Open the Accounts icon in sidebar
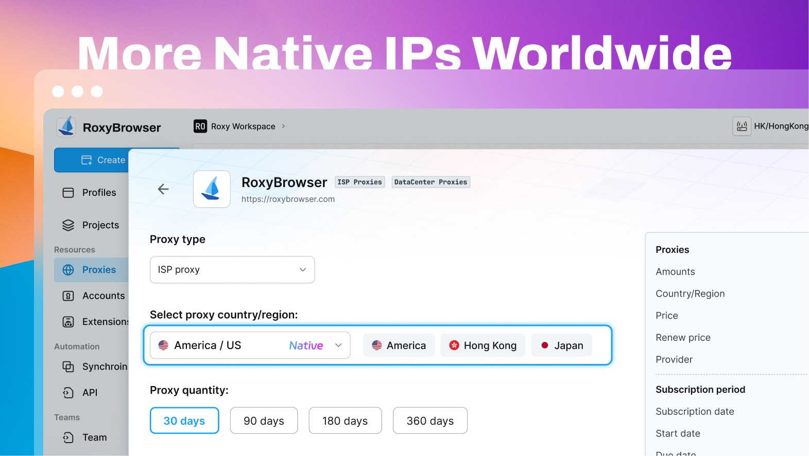Screen dimensions: 809x456 (68, 296)
